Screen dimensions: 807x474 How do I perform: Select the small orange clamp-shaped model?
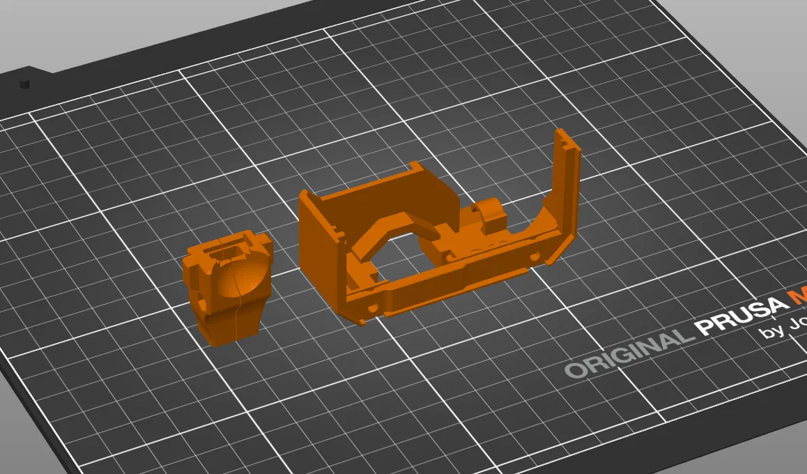pyautogui.click(x=227, y=288)
